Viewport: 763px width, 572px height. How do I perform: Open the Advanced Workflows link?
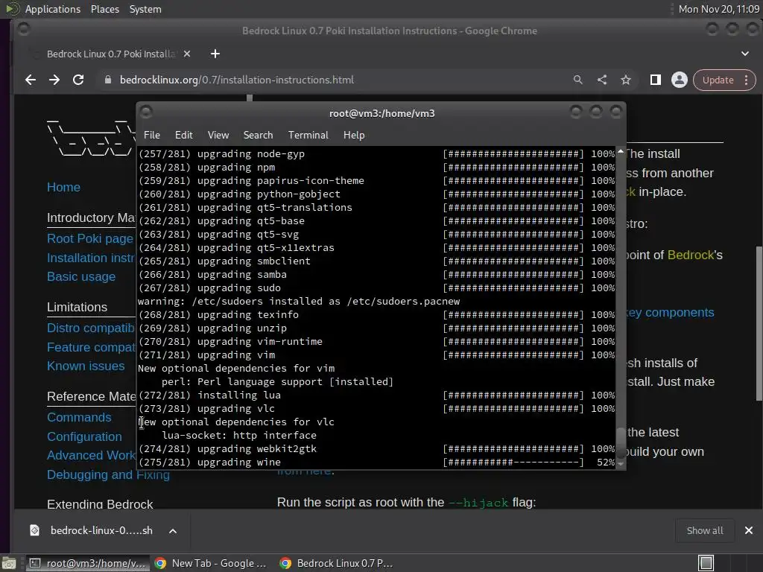tap(91, 456)
